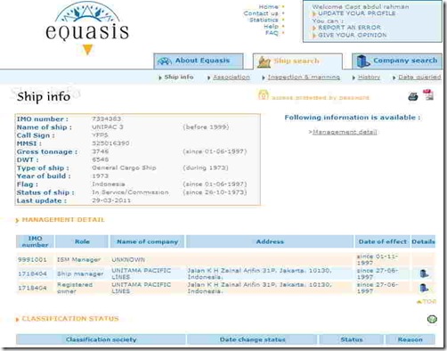Click the padlock access protected icon
The height and width of the screenshot is (351, 447).
coord(263,94)
